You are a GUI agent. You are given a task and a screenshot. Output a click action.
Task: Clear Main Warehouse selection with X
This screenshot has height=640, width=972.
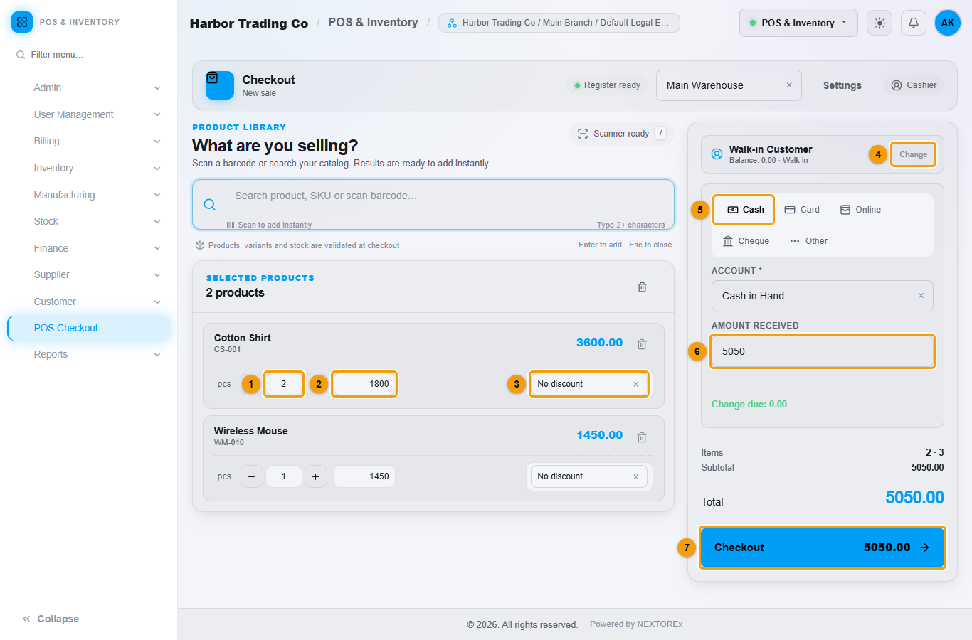tap(789, 85)
